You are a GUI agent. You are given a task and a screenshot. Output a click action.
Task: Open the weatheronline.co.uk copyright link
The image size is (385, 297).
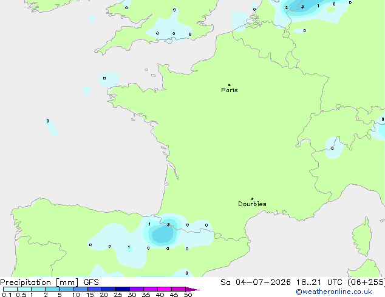[334, 292]
